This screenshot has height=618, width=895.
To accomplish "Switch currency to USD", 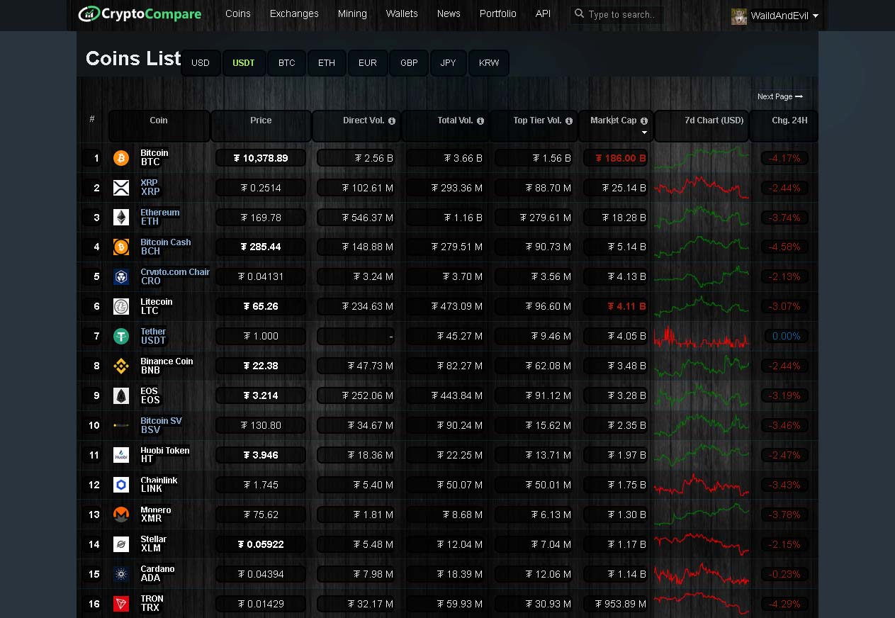I will (x=201, y=63).
